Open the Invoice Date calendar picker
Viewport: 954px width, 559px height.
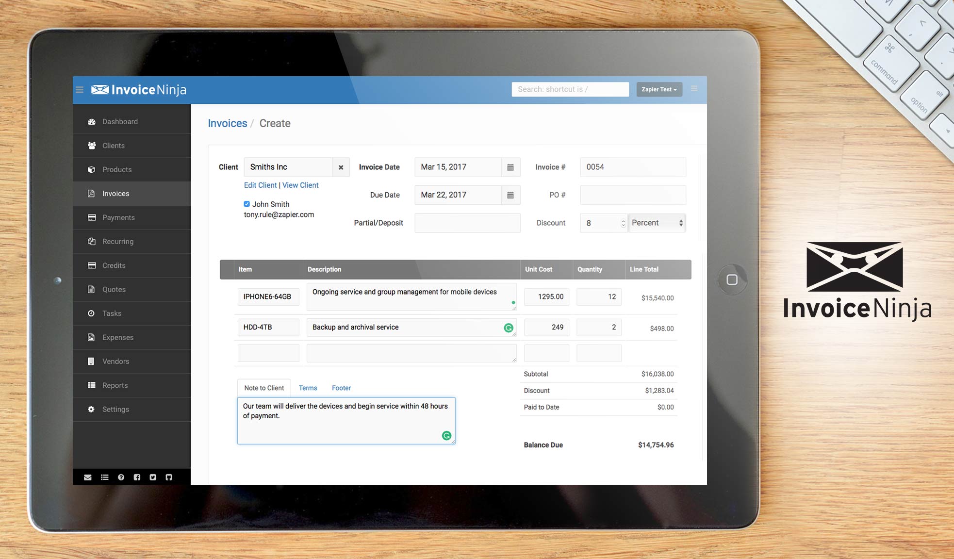tap(510, 167)
